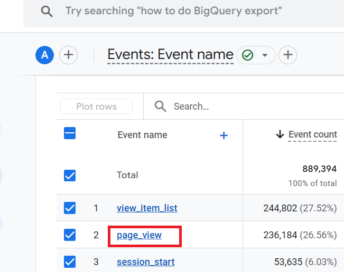Open the view_item_list event link
The width and height of the screenshot is (344, 272).
147,208
